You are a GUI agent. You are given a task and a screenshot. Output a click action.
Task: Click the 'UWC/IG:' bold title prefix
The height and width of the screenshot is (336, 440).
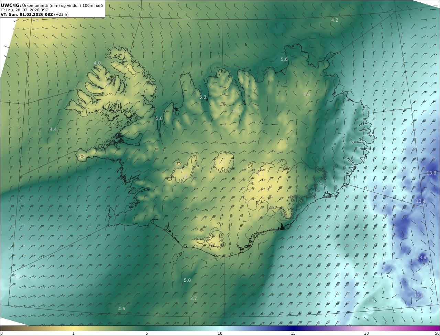11,5
